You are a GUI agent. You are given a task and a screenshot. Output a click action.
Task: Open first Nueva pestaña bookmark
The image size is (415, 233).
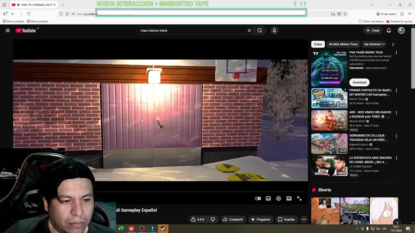pos(13,21)
